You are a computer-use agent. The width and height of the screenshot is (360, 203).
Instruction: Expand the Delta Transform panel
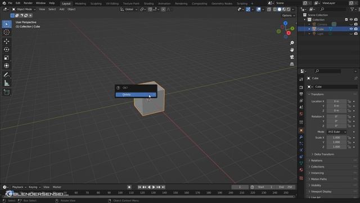(x=324, y=154)
